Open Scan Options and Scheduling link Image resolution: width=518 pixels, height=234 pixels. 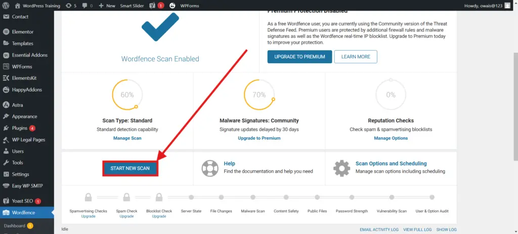pos(391,164)
